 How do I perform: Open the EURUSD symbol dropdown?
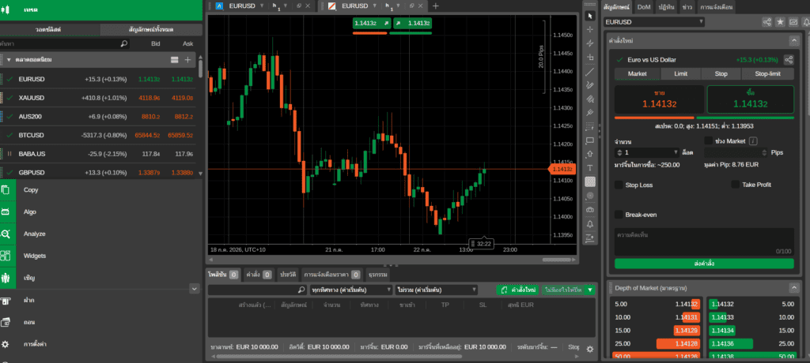pyautogui.click(x=654, y=21)
